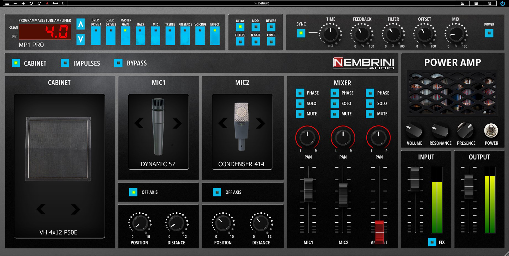
Task: Toggle Off Axis for MIC1
Action: 133,192
